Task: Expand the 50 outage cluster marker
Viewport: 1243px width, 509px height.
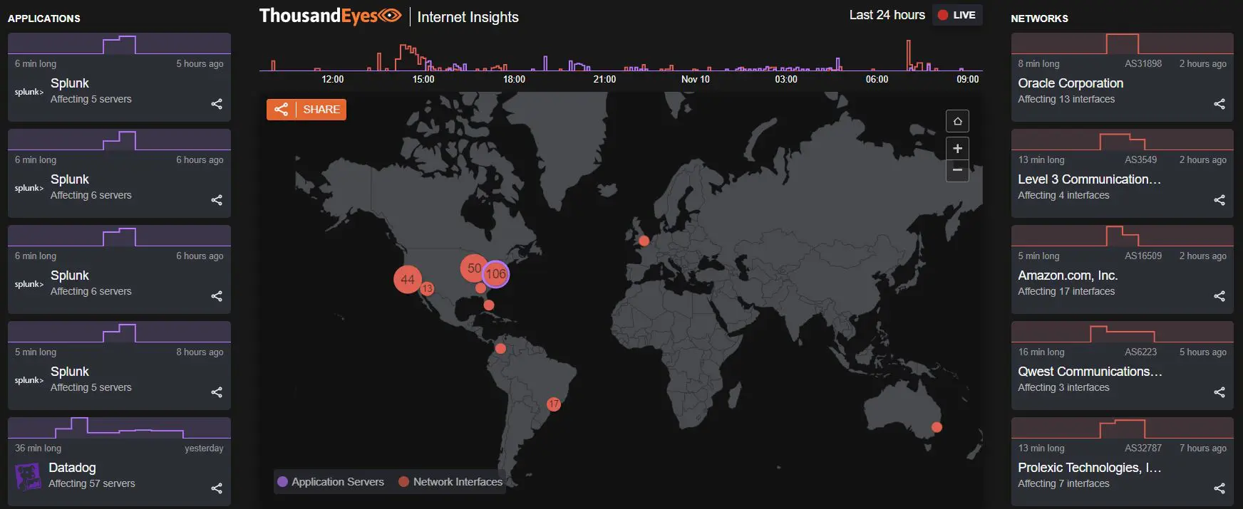Action: [x=472, y=268]
